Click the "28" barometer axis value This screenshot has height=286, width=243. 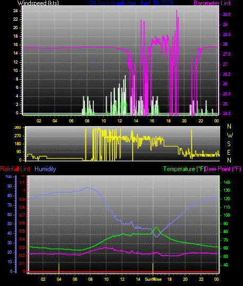click(x=225, y=44)
